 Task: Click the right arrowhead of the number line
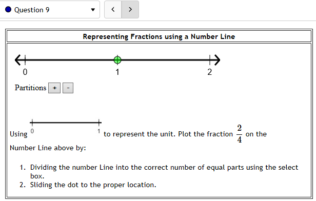(217, 60)
